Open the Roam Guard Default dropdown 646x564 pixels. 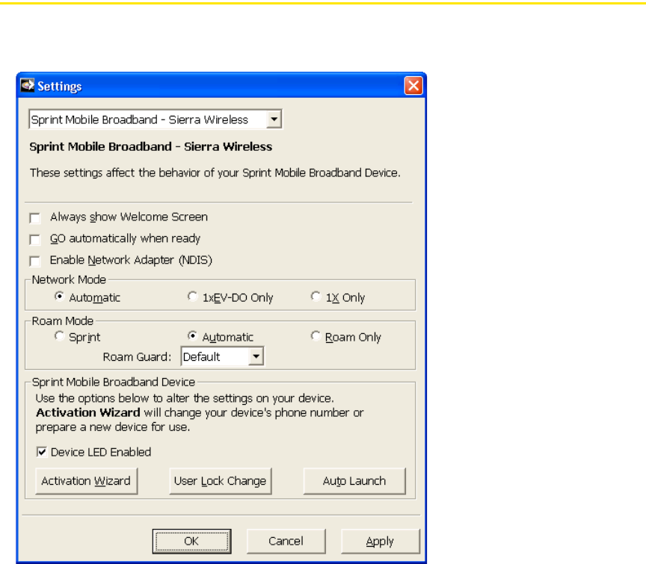click(x=223, y=356)
